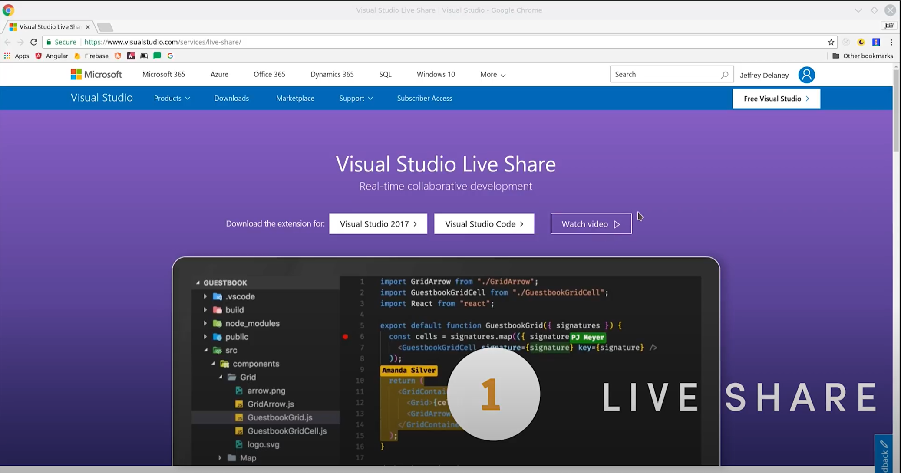The image size is (901, 473).
Task: Open the Angular bookmark
Action: (52, 56)
